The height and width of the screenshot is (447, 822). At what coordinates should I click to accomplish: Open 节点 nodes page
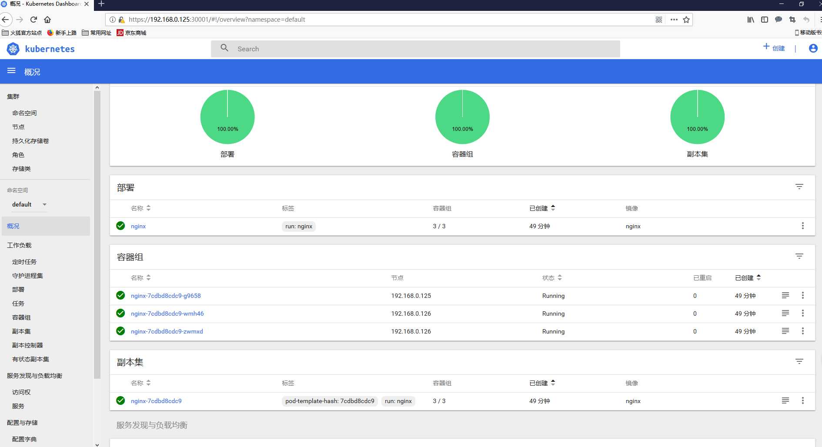click(18, 127)
